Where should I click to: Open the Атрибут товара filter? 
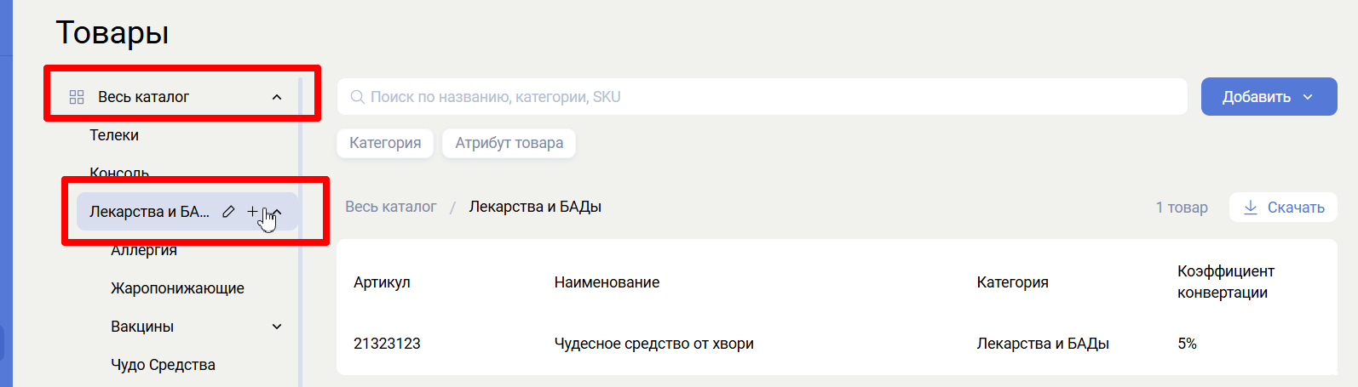tap(509, 143)
